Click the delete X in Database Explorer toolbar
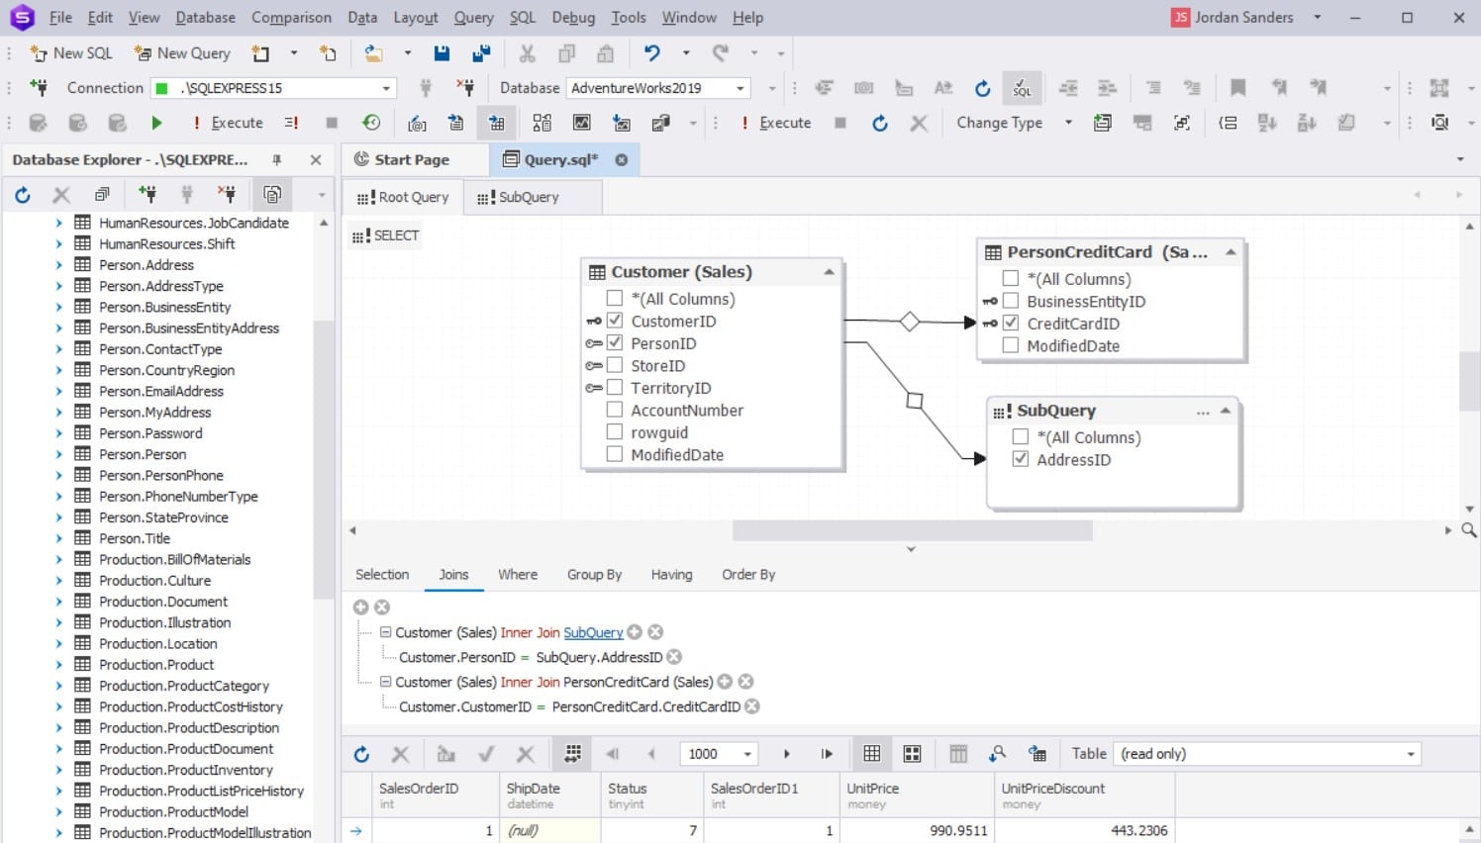 [61, 195]
